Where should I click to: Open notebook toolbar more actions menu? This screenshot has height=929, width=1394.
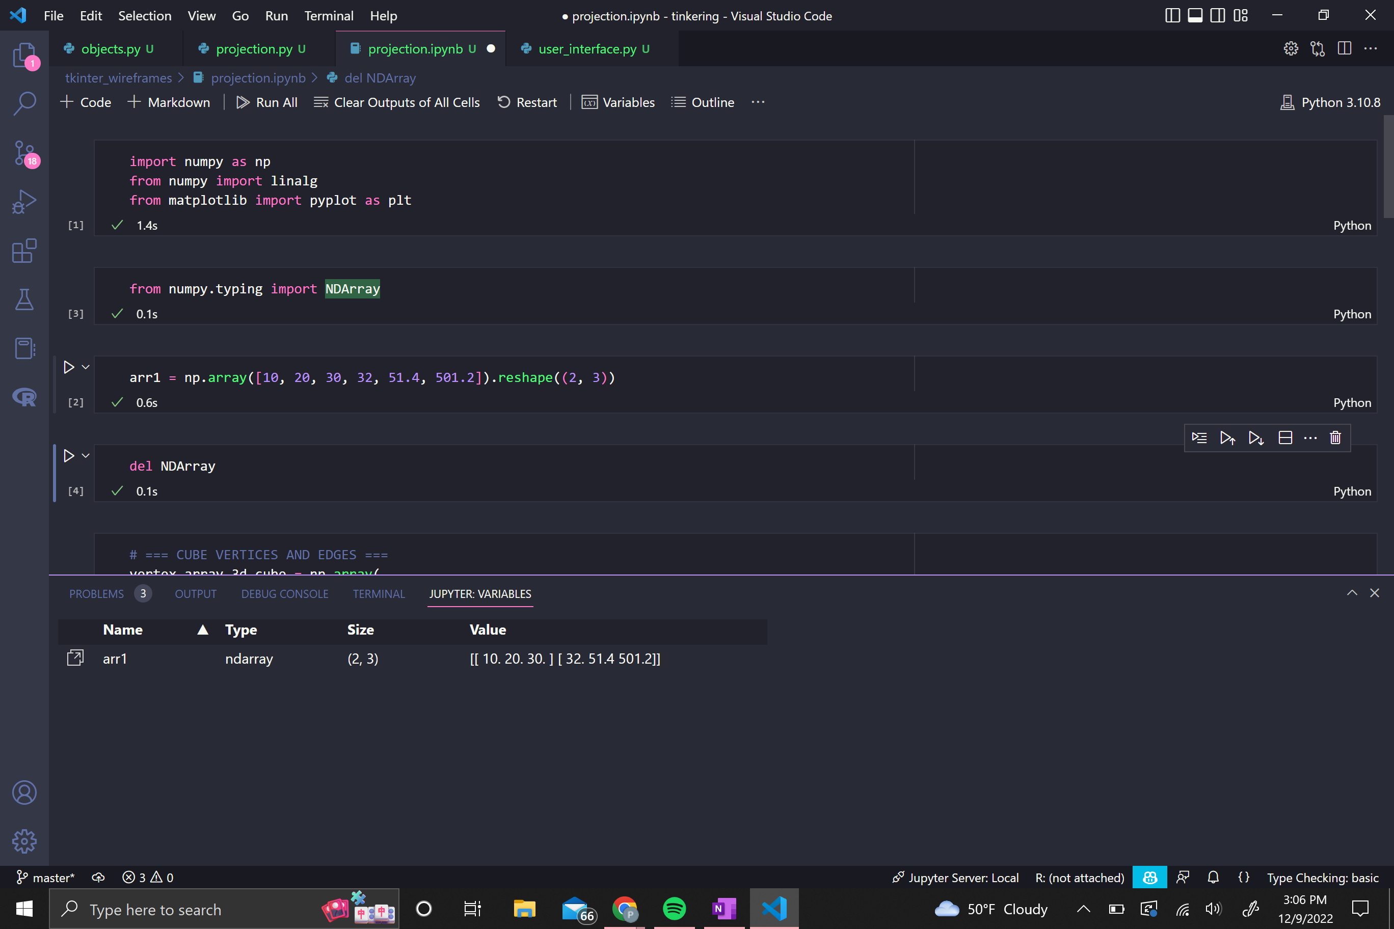(x=758, y=102)
